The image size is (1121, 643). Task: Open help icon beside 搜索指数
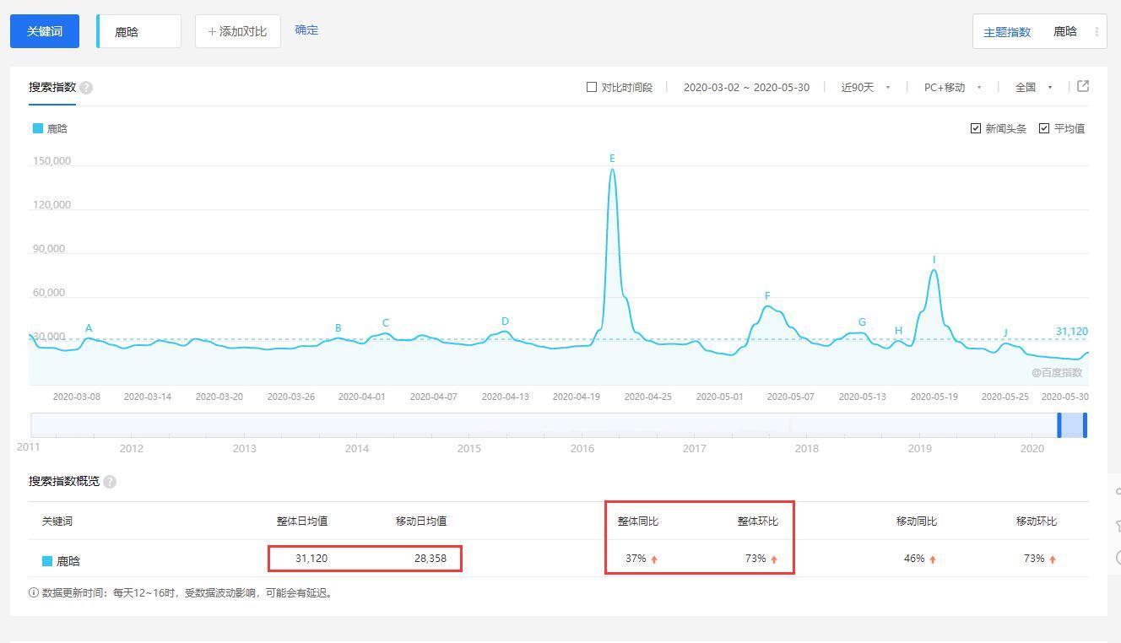(86, 88)
